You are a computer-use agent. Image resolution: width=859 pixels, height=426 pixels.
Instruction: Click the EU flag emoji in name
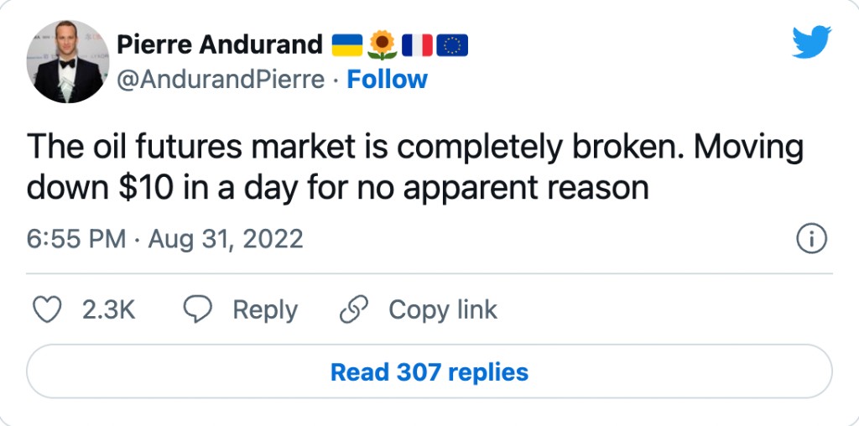pos(452,44)
